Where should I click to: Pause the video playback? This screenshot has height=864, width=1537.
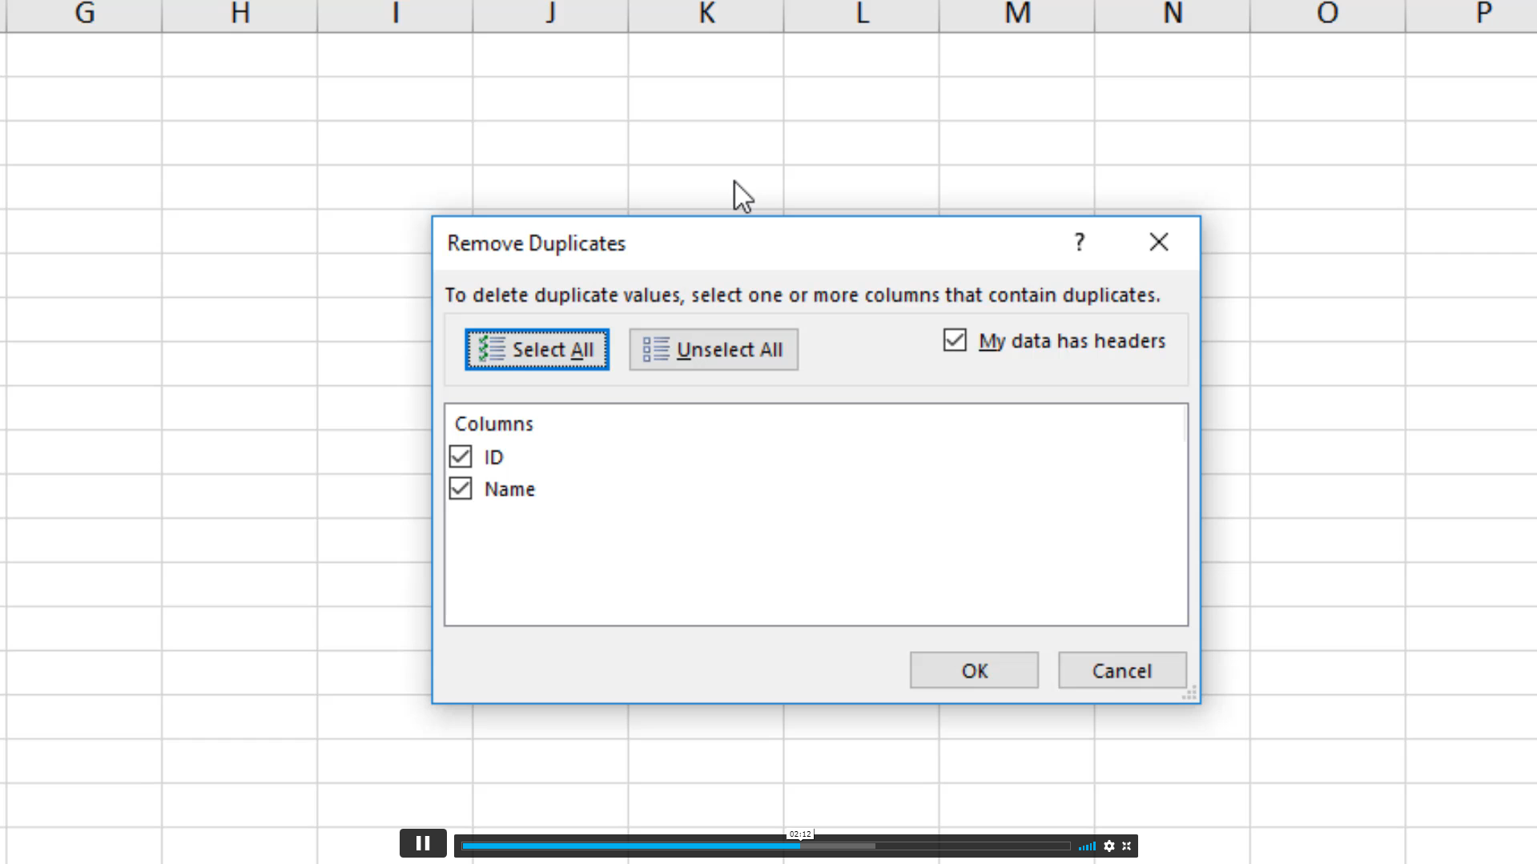pos(423,843)
